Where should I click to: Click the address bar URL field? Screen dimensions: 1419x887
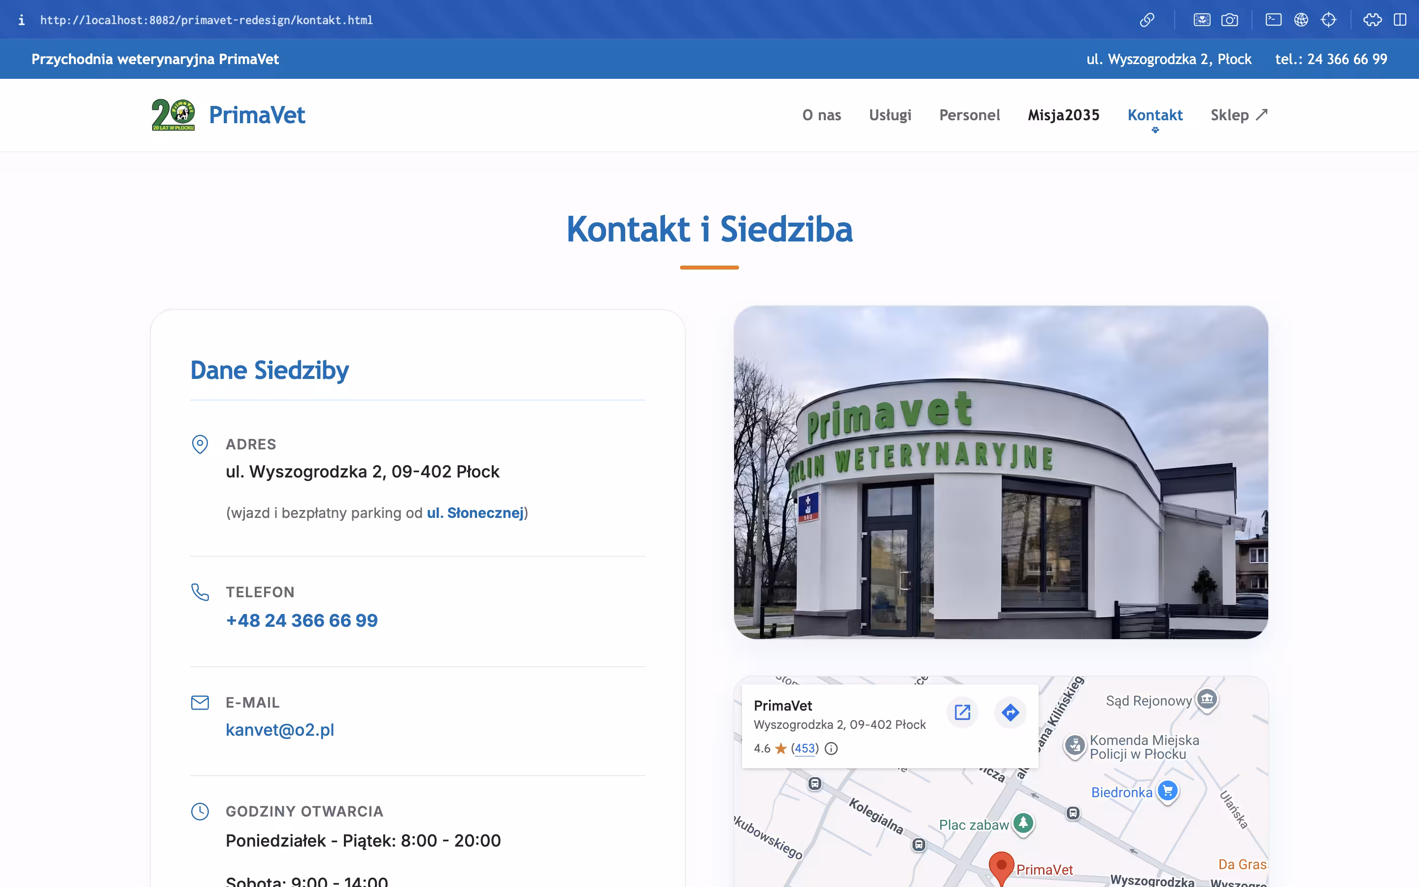pos(206,20)
